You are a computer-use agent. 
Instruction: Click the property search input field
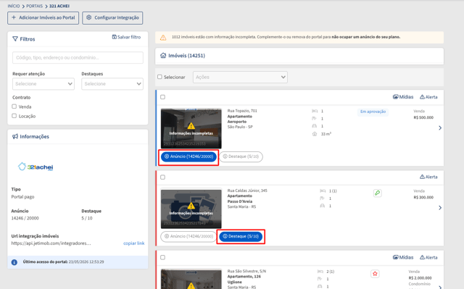pos(78,58)
